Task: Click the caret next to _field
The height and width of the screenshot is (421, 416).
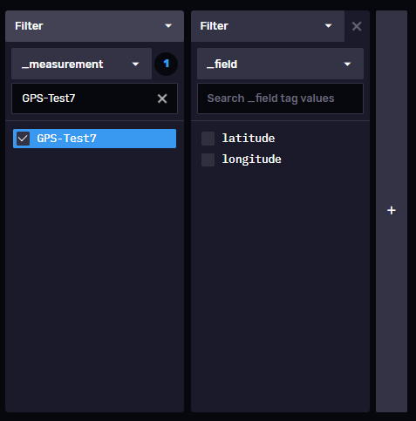Action: (x=348, y=65)
